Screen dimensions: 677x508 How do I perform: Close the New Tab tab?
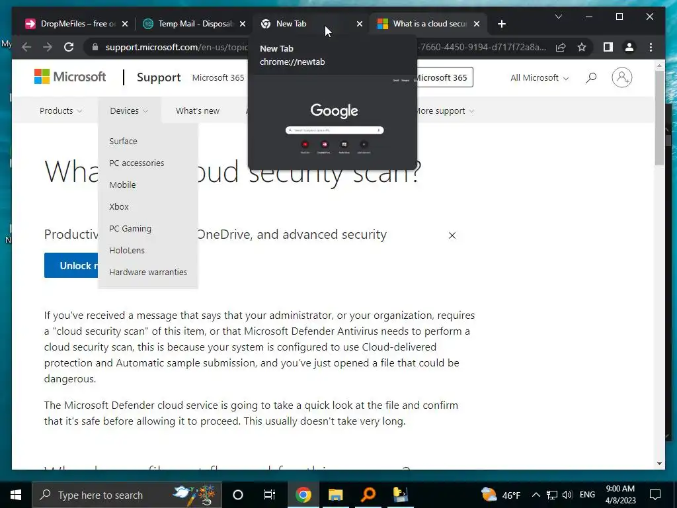[x=359, y=24]
